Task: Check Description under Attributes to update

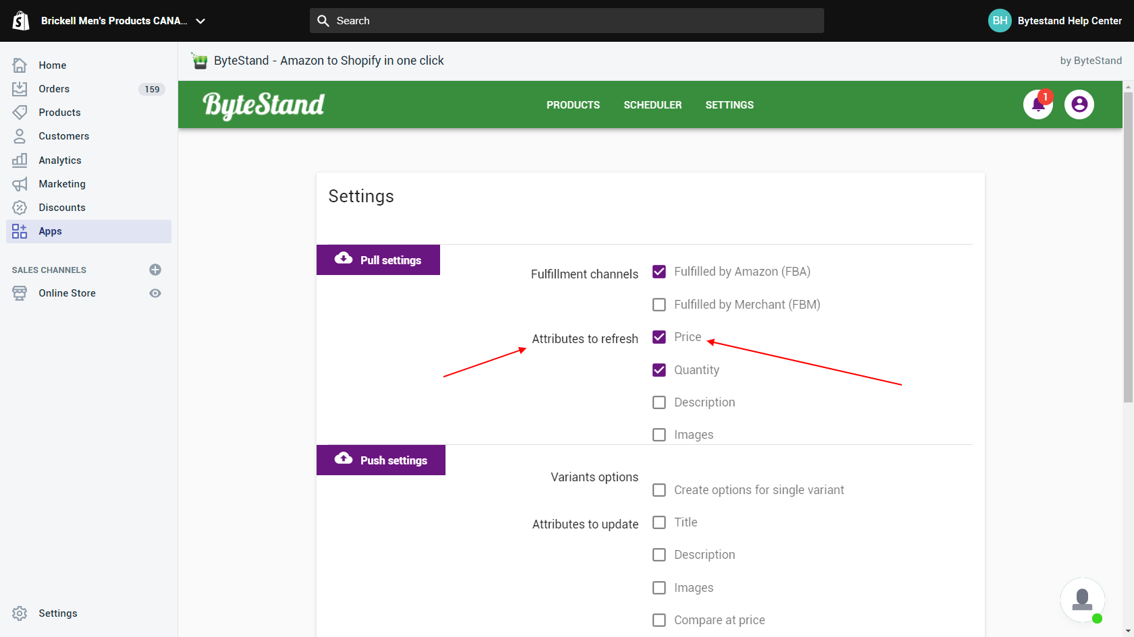Action: tap(659, 555)
